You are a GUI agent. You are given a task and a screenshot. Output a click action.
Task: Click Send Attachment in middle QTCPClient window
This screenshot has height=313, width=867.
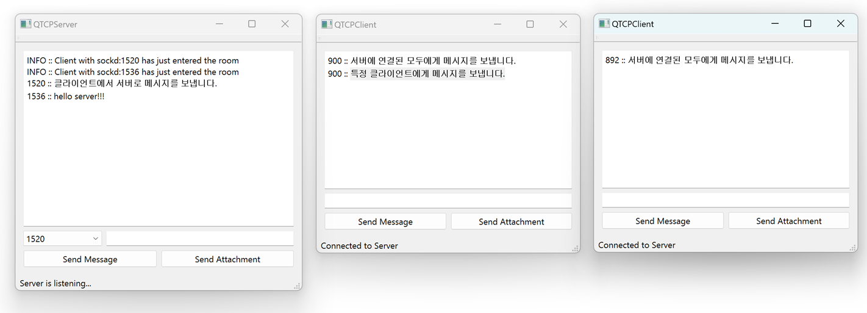pos(512,221)
